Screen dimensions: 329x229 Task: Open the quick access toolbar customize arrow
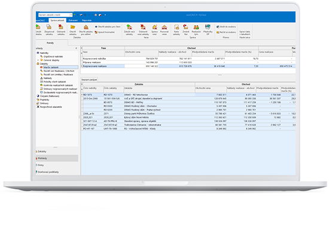105,15
